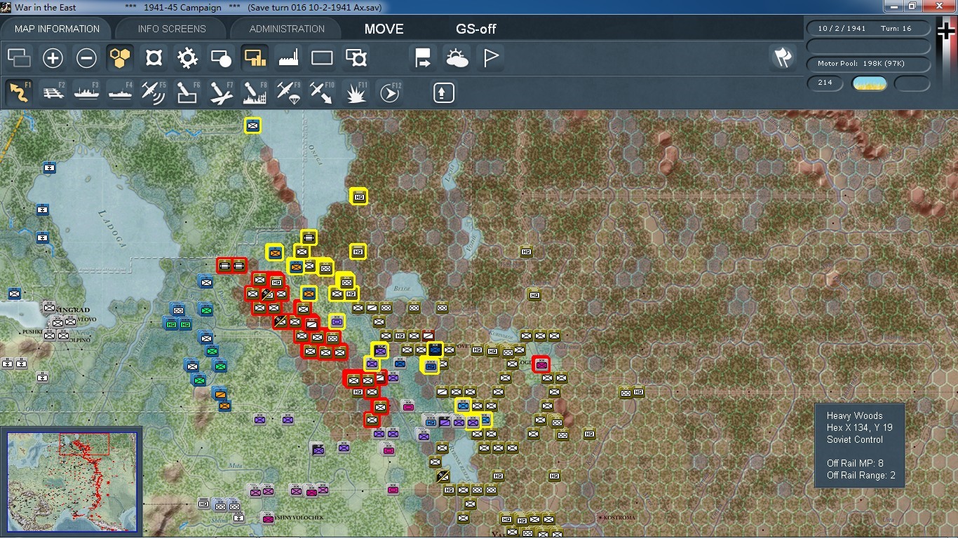Zoom in the map with plus icon
This screenshot has width=958, height=538.
pyautogui.click(x=53, y=58)
